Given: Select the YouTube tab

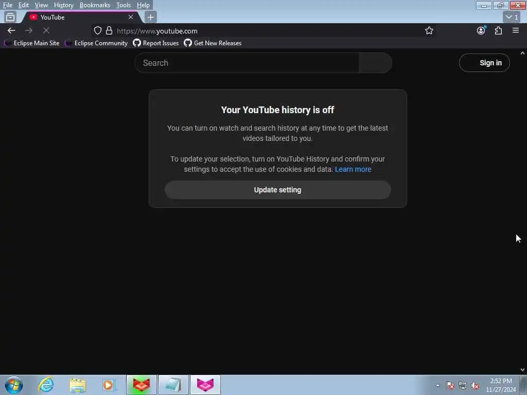Looking at the screenshot, I should [82, 17].
